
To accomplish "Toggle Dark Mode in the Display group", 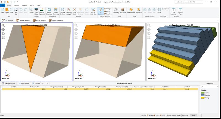I will pyautogui.click(x=36, y=11).
